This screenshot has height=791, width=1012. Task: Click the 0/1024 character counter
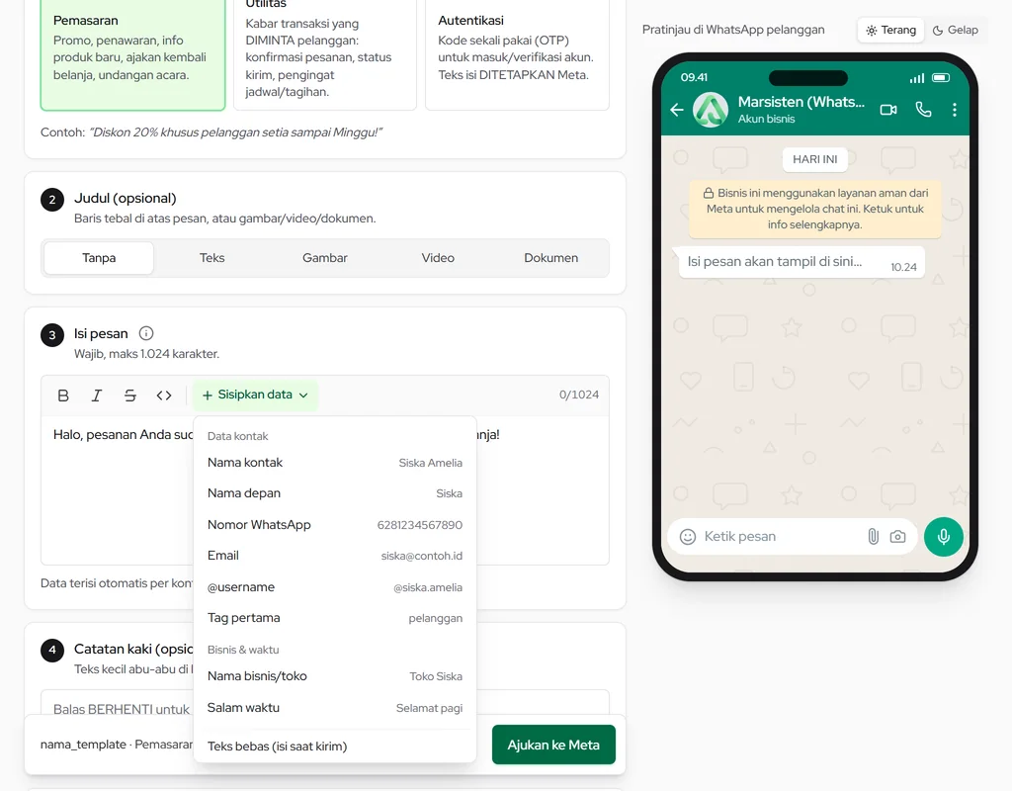click(579, 395)
